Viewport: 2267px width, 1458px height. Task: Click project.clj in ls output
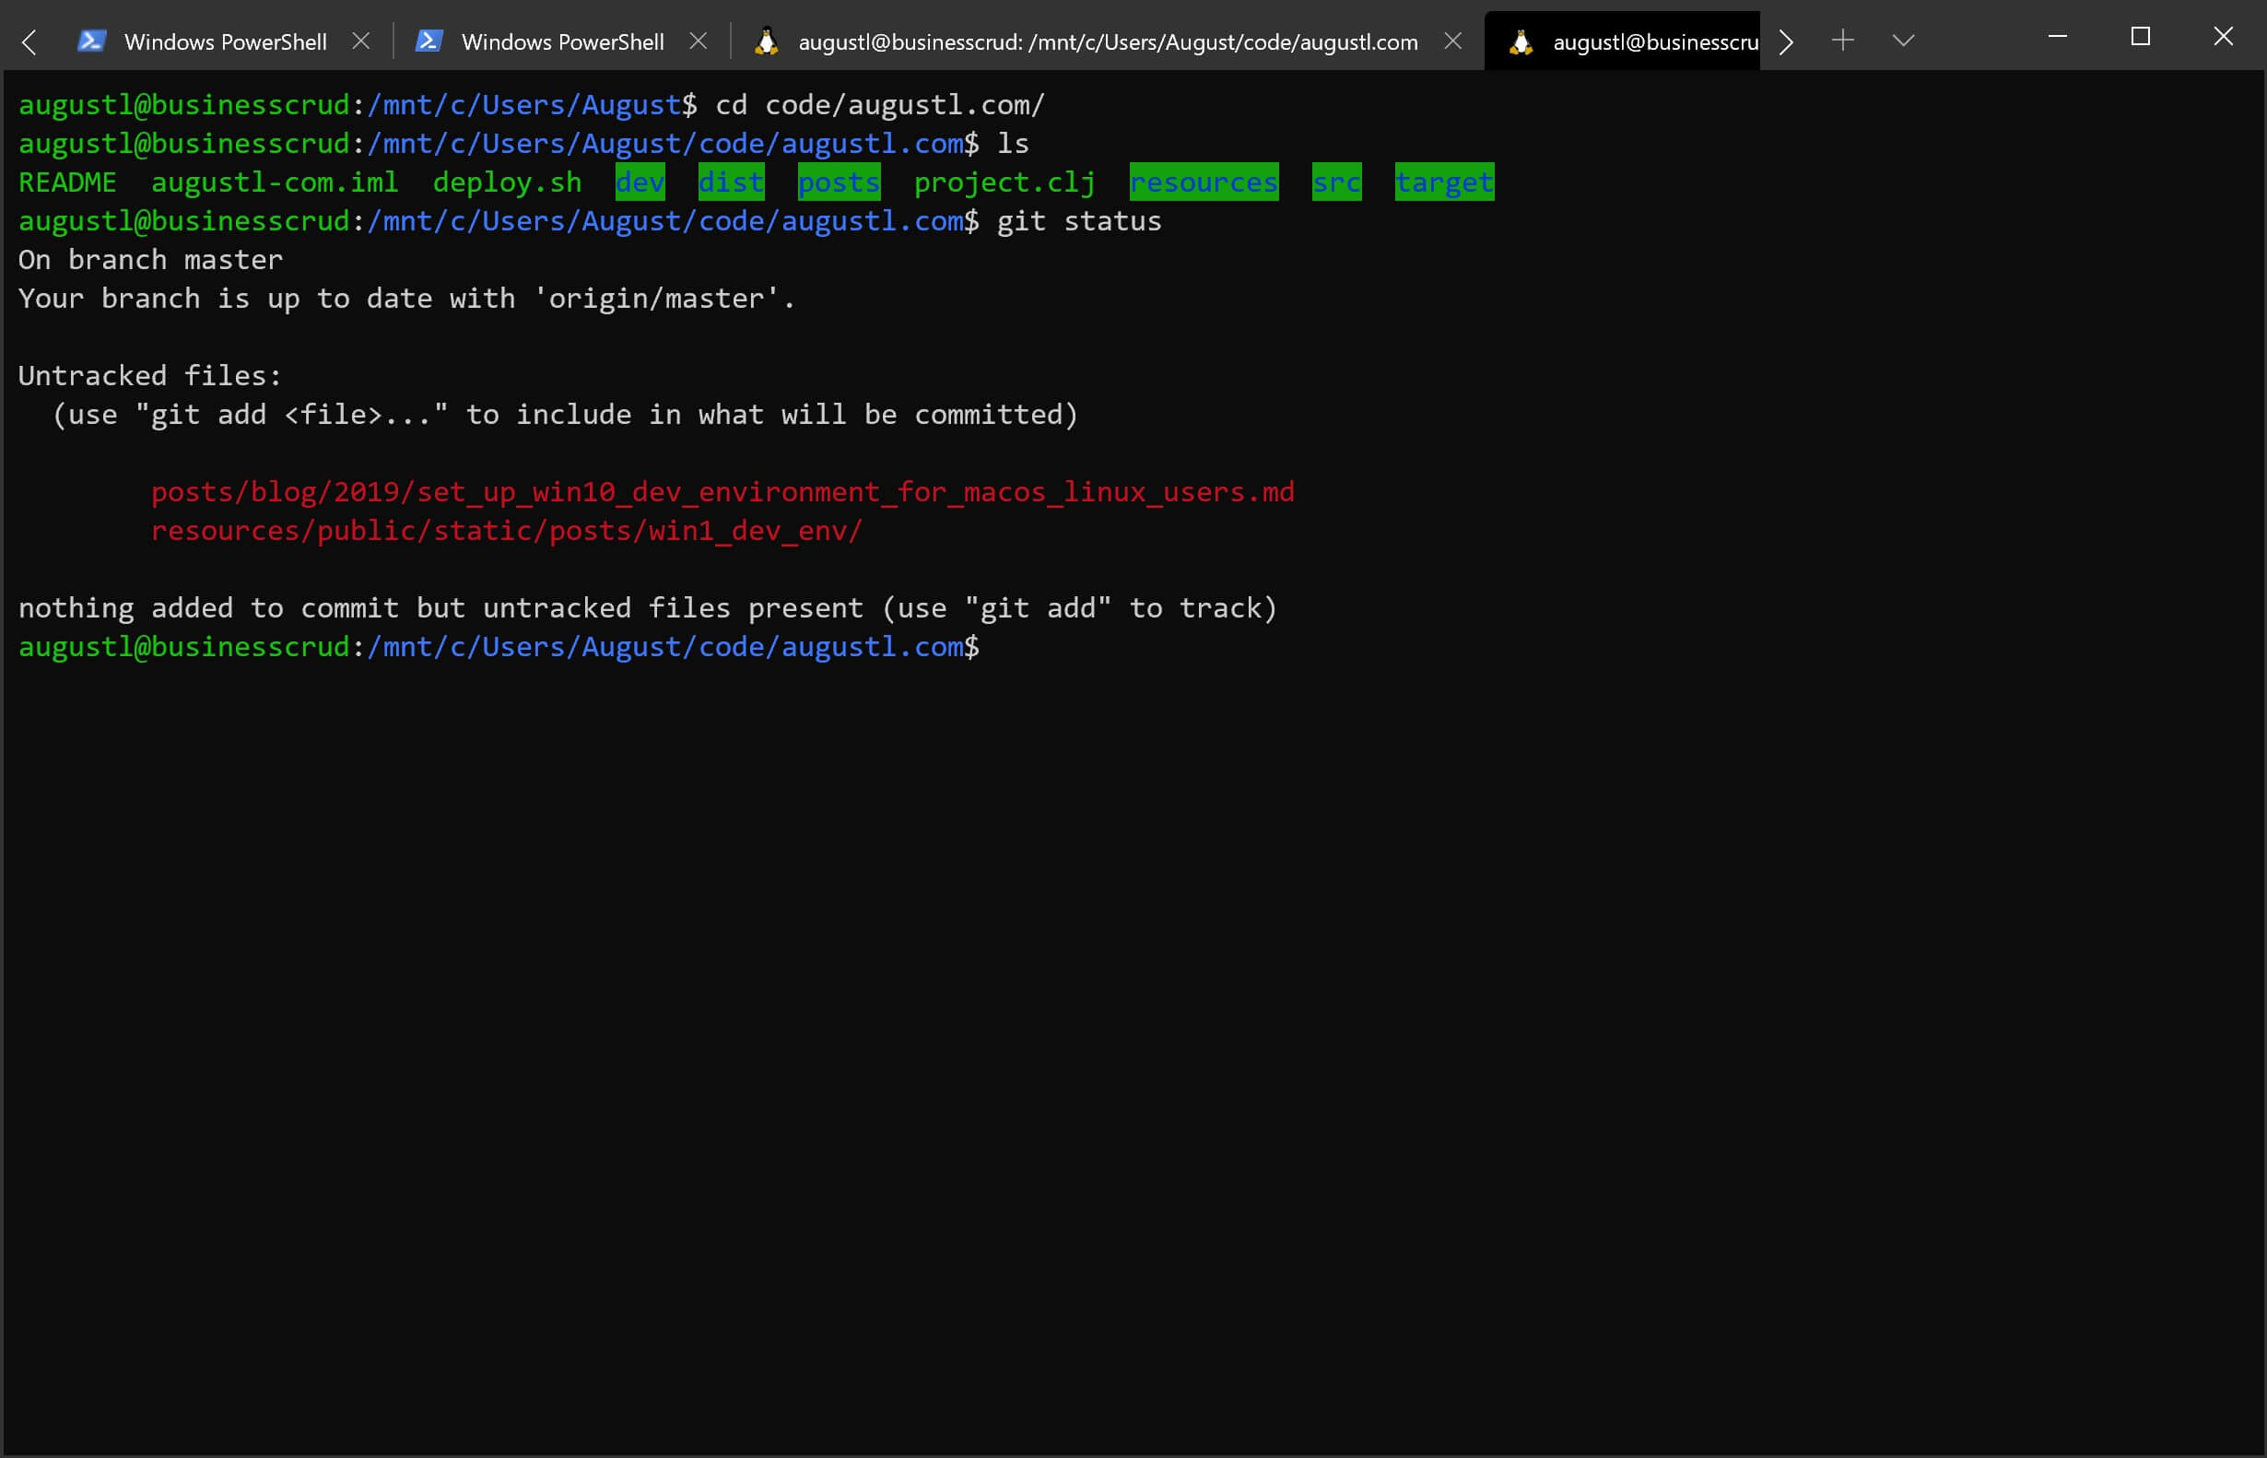point(1004,182)
